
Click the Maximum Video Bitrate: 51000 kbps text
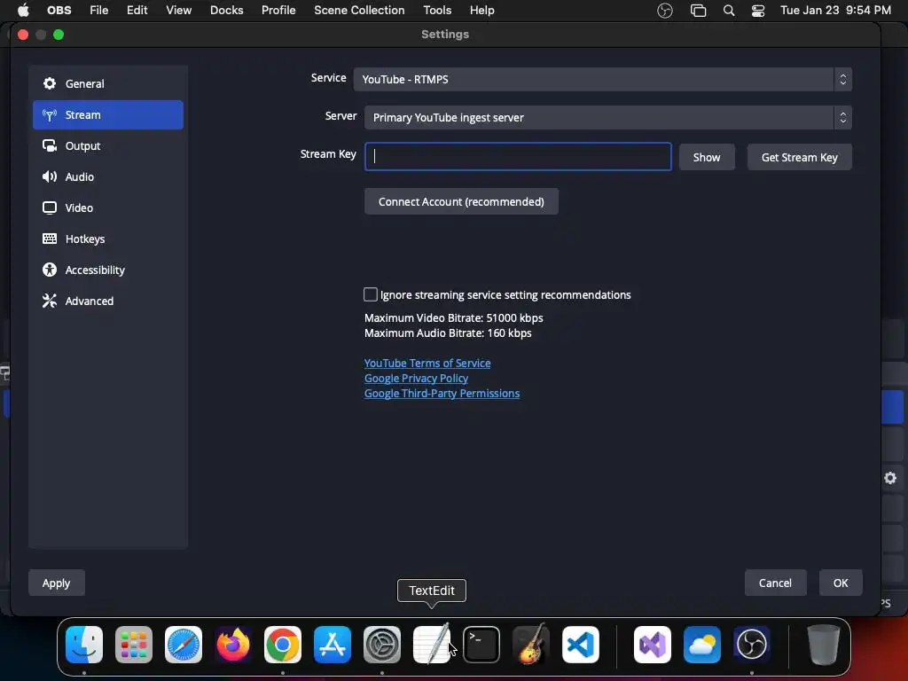coord(453,318)
